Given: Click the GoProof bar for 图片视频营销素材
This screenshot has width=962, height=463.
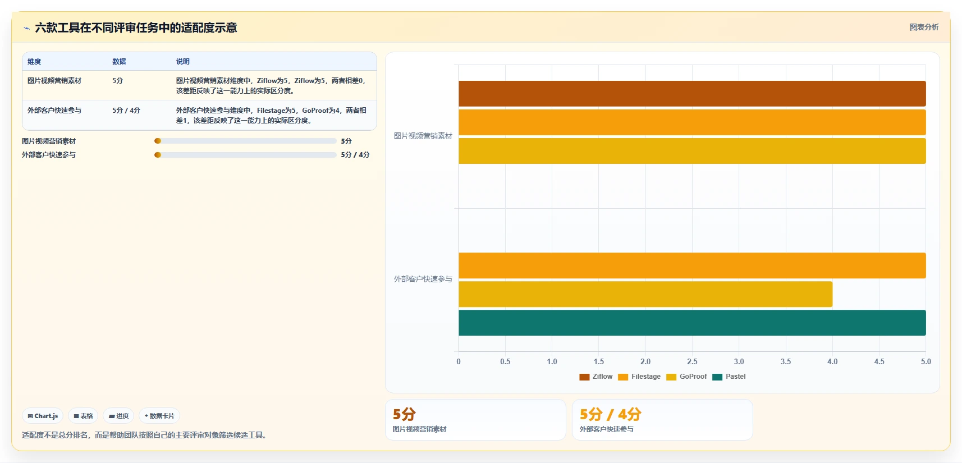Looking at the screenshot, I should (692, 151).
